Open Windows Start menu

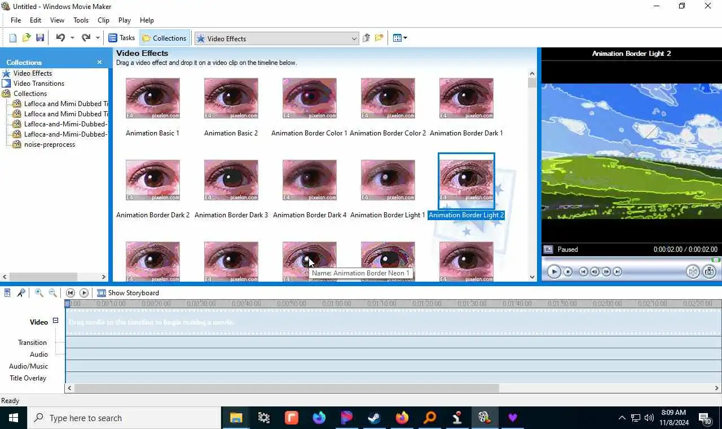pyautogui.click(x=14, y=418)
